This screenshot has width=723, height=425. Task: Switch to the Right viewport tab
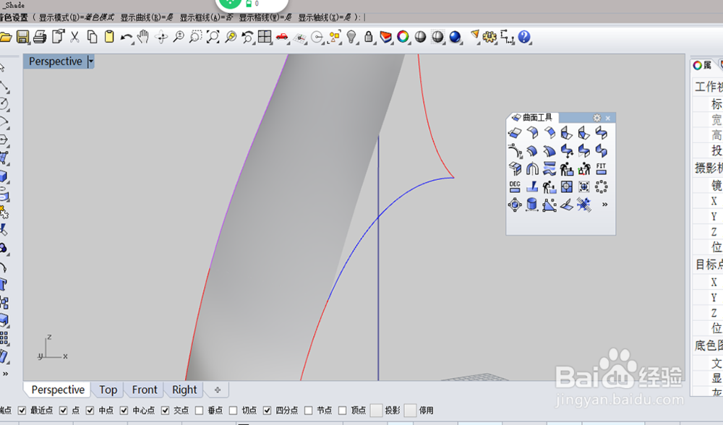click(184, 390)
